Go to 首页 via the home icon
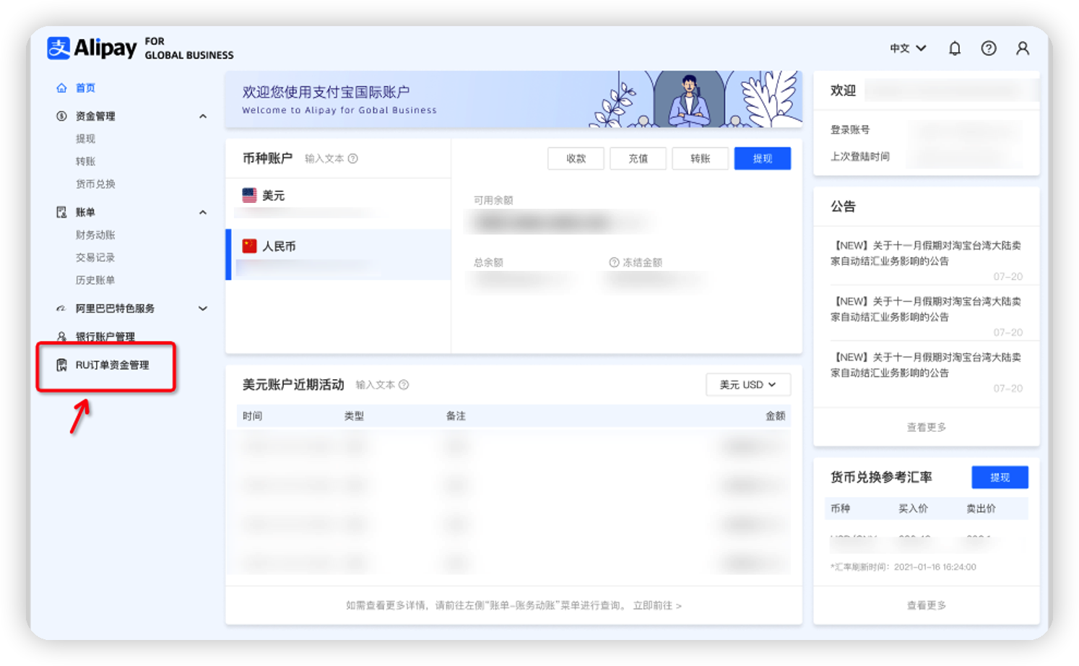This screenshot has width=1079, height=666. click(61, 88)
